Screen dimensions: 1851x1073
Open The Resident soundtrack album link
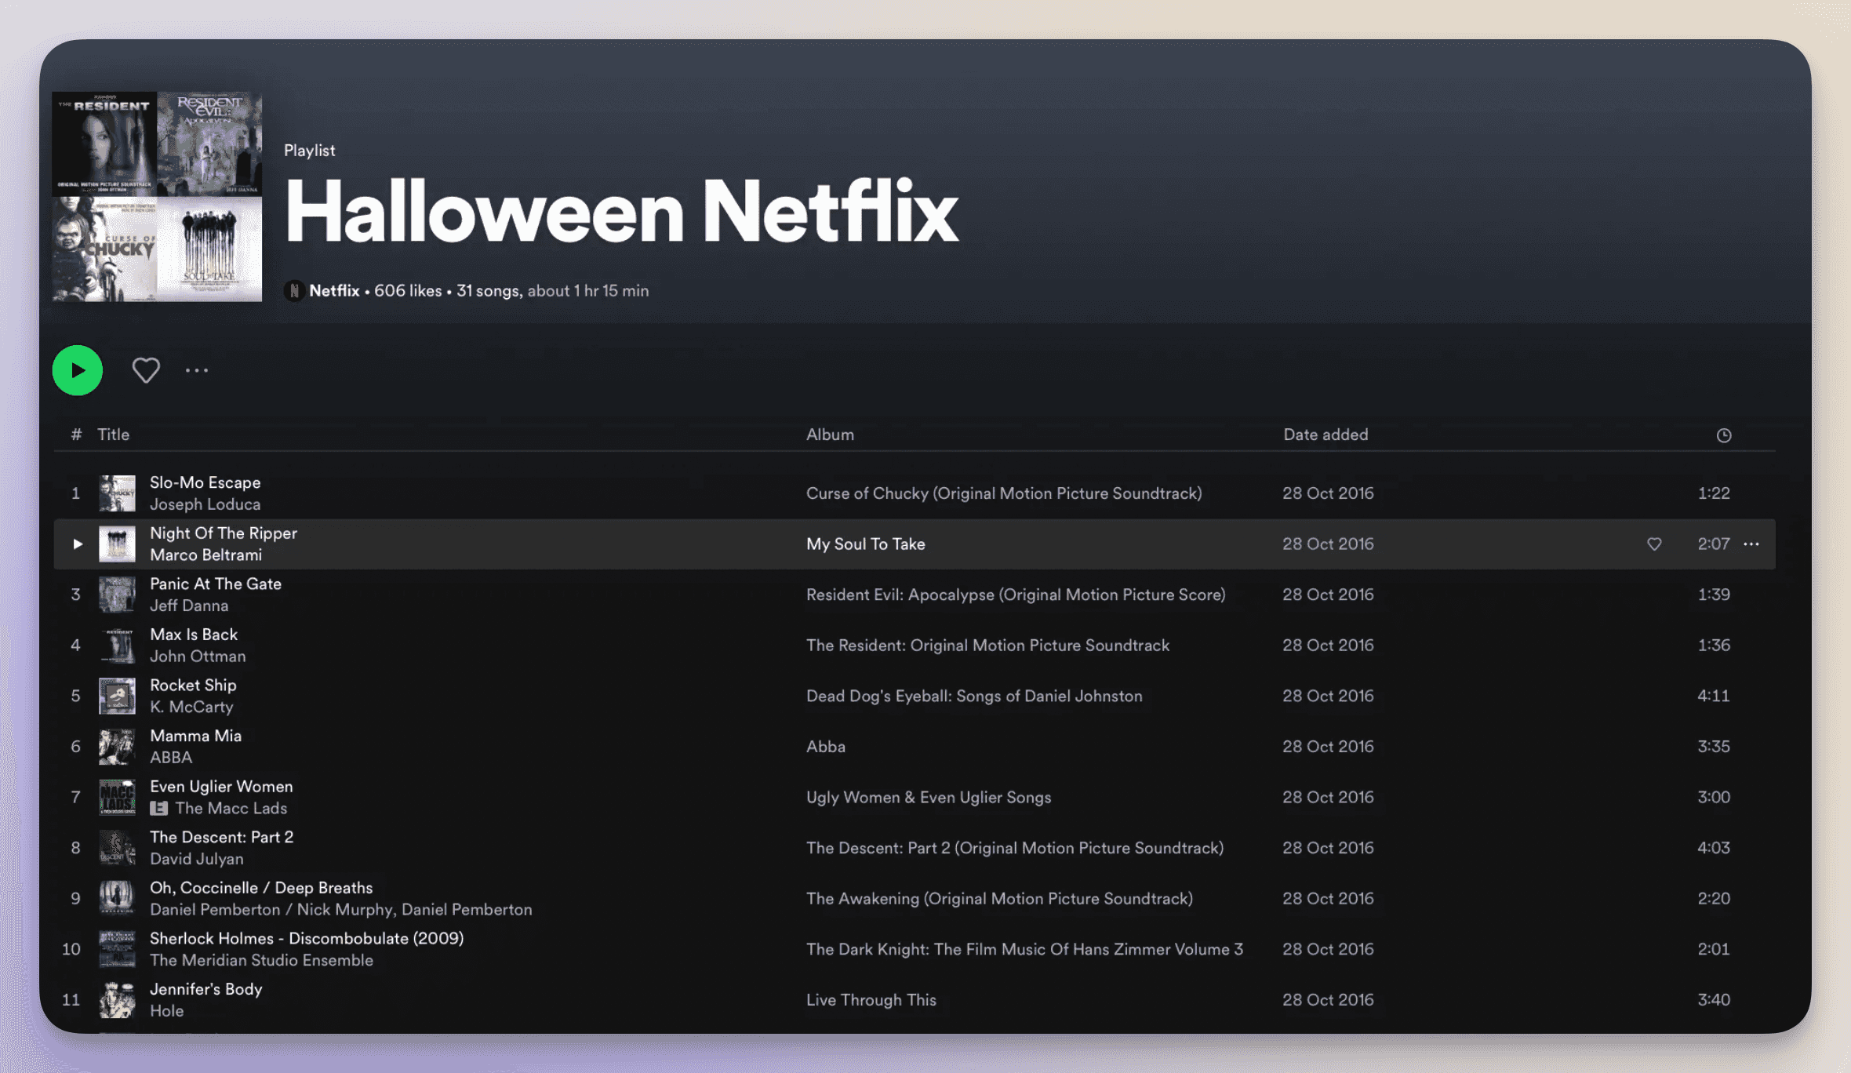[x=987, y=645]
